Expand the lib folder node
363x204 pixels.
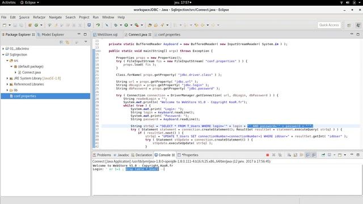click(x=7, y=90)
